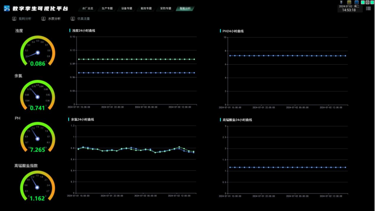Click 2024-07-02 12:00:00 under PH chart
The height and width of the screenshot is (211, 375).
331,108
